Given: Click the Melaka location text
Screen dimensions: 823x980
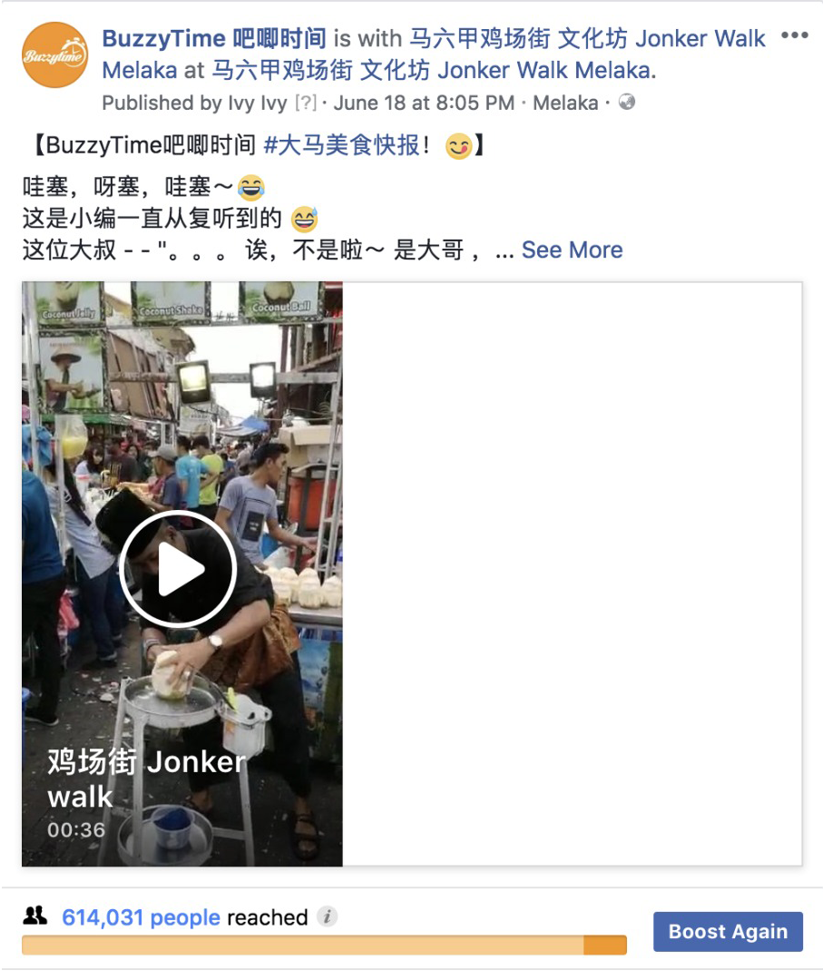Looking at the screenshot, I should click(x=565, y=103).
